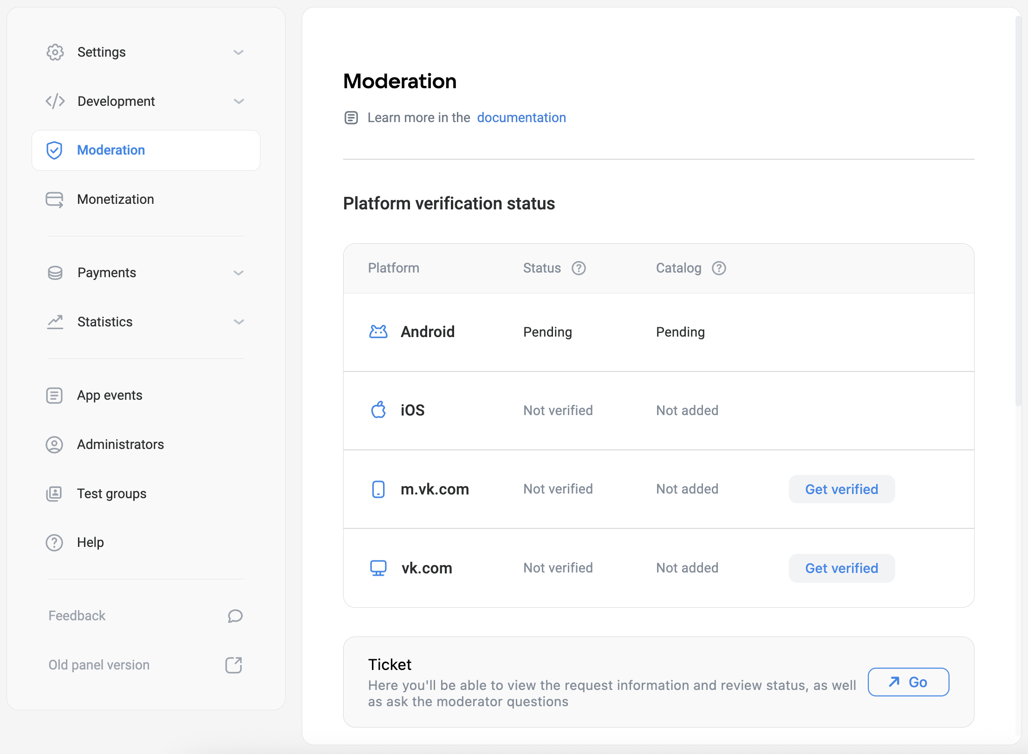Image resolution: width=1028 pixels, height=754 pixels.
Task: Click the Platform column header
Action: tap(394, 268)
